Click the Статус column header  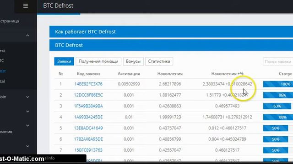(285, 74)
